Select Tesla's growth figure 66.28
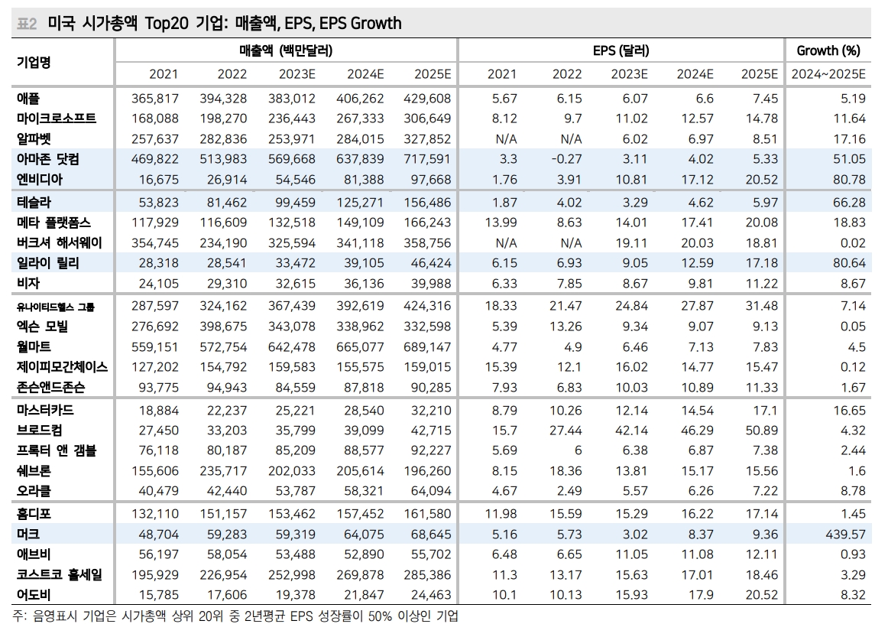Viewport: 888px width, 624px height. pyautogui.click(x=850, y=203)
